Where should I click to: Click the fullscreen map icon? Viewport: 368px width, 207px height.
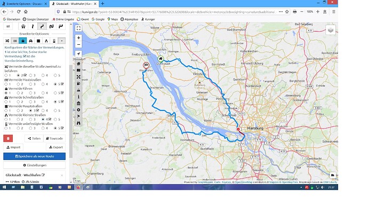[78, 28]
